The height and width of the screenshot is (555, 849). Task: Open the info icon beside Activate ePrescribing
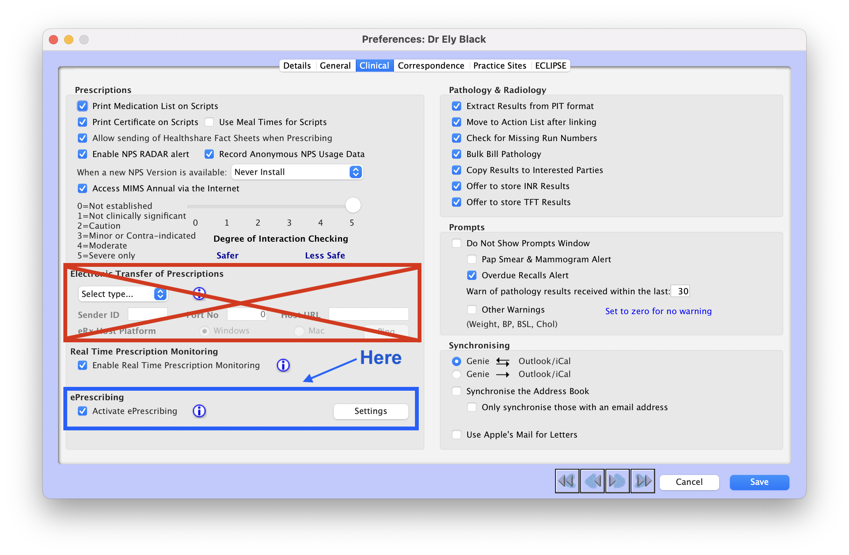199,411
